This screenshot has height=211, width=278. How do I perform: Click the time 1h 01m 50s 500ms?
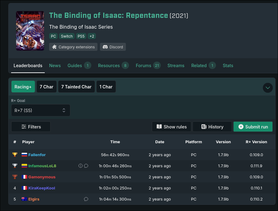coord(115,177)
